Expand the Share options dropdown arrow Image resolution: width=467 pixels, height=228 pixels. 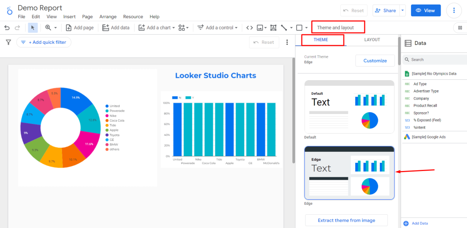point(402,10)
